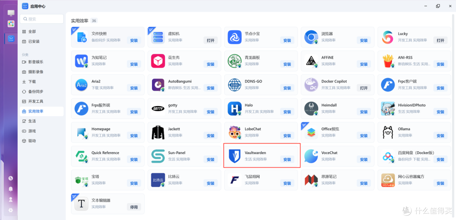Screen dimensions: 456x220
Task: Open the 驱动 category
Action: (x=41, y=141)
